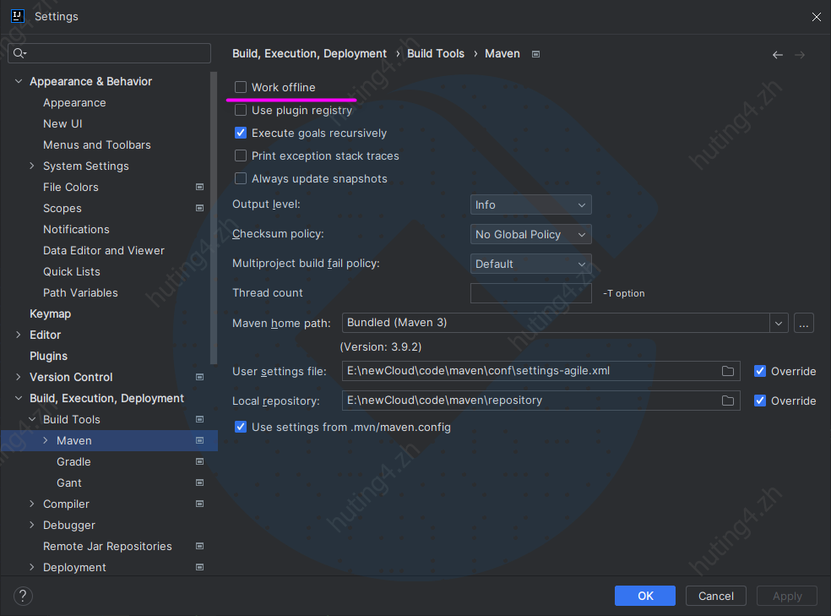831x616 pixels.
Task: Enable Use plugin registry checkbox
Action: 241,110
